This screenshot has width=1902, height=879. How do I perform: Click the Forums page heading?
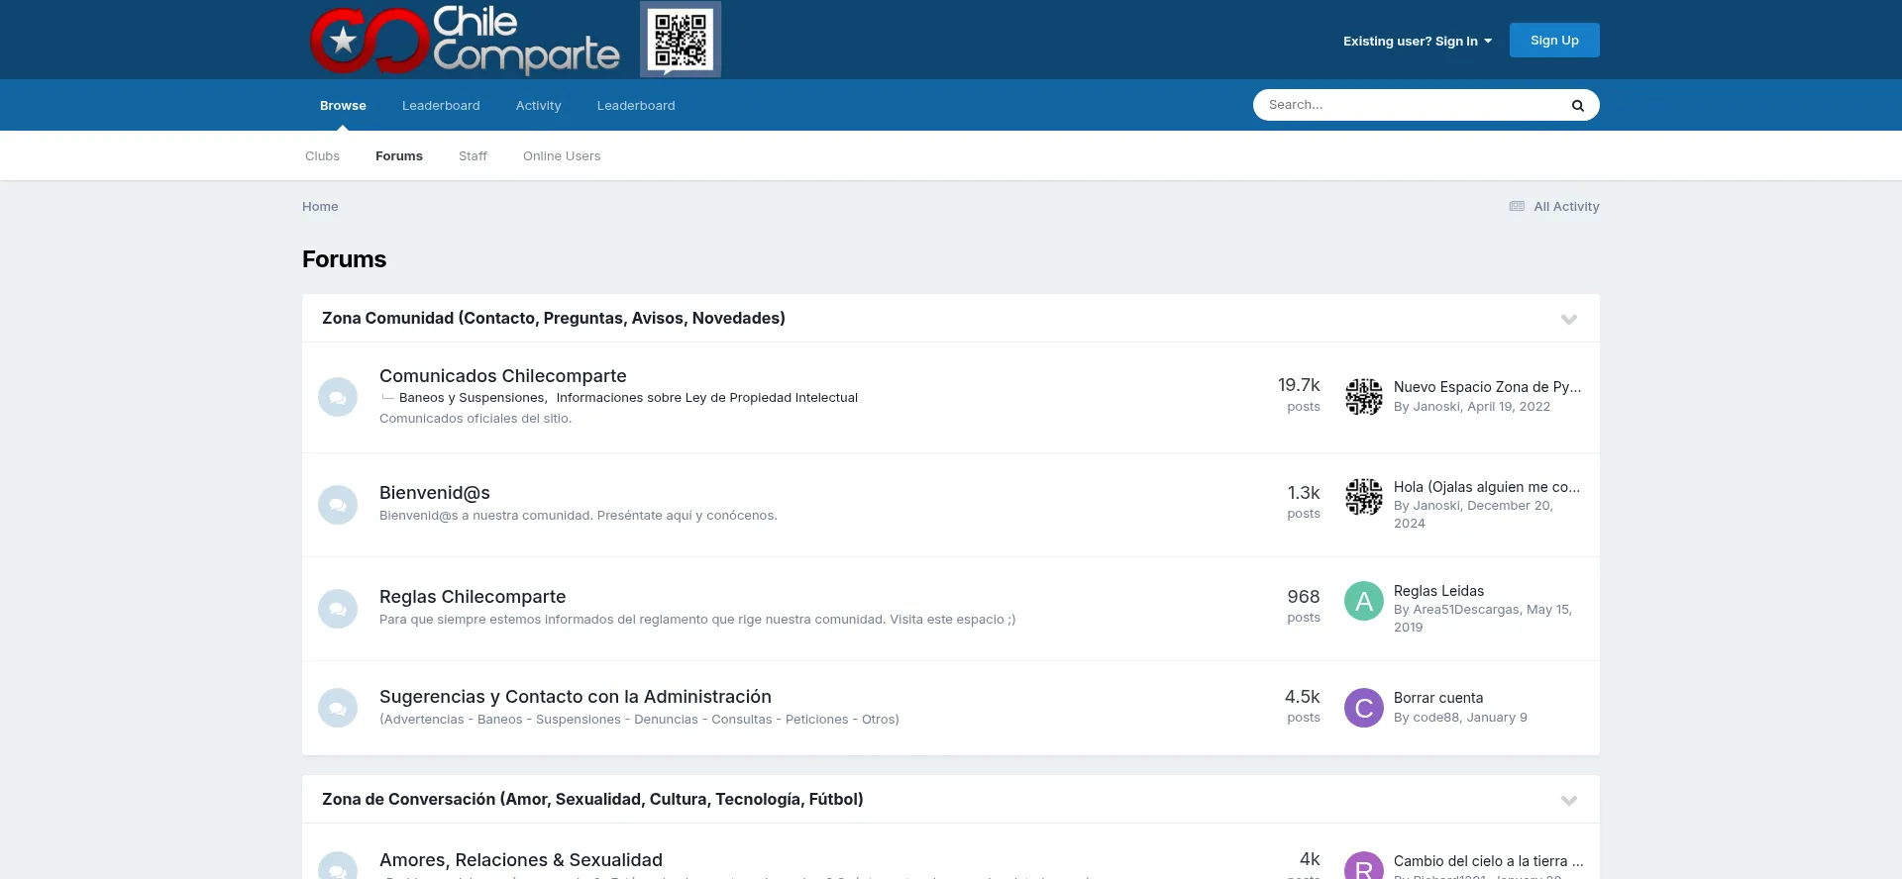pos(345,259)
